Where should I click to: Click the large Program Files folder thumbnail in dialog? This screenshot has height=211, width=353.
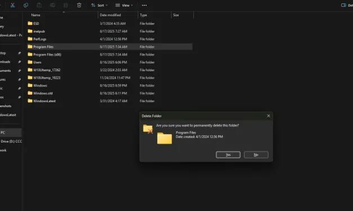165,138
